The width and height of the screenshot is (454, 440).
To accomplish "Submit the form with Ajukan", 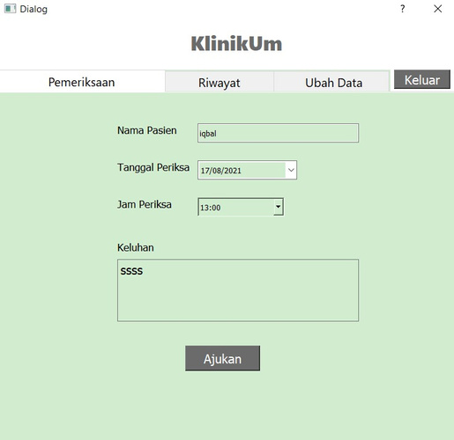I will 222,358.
